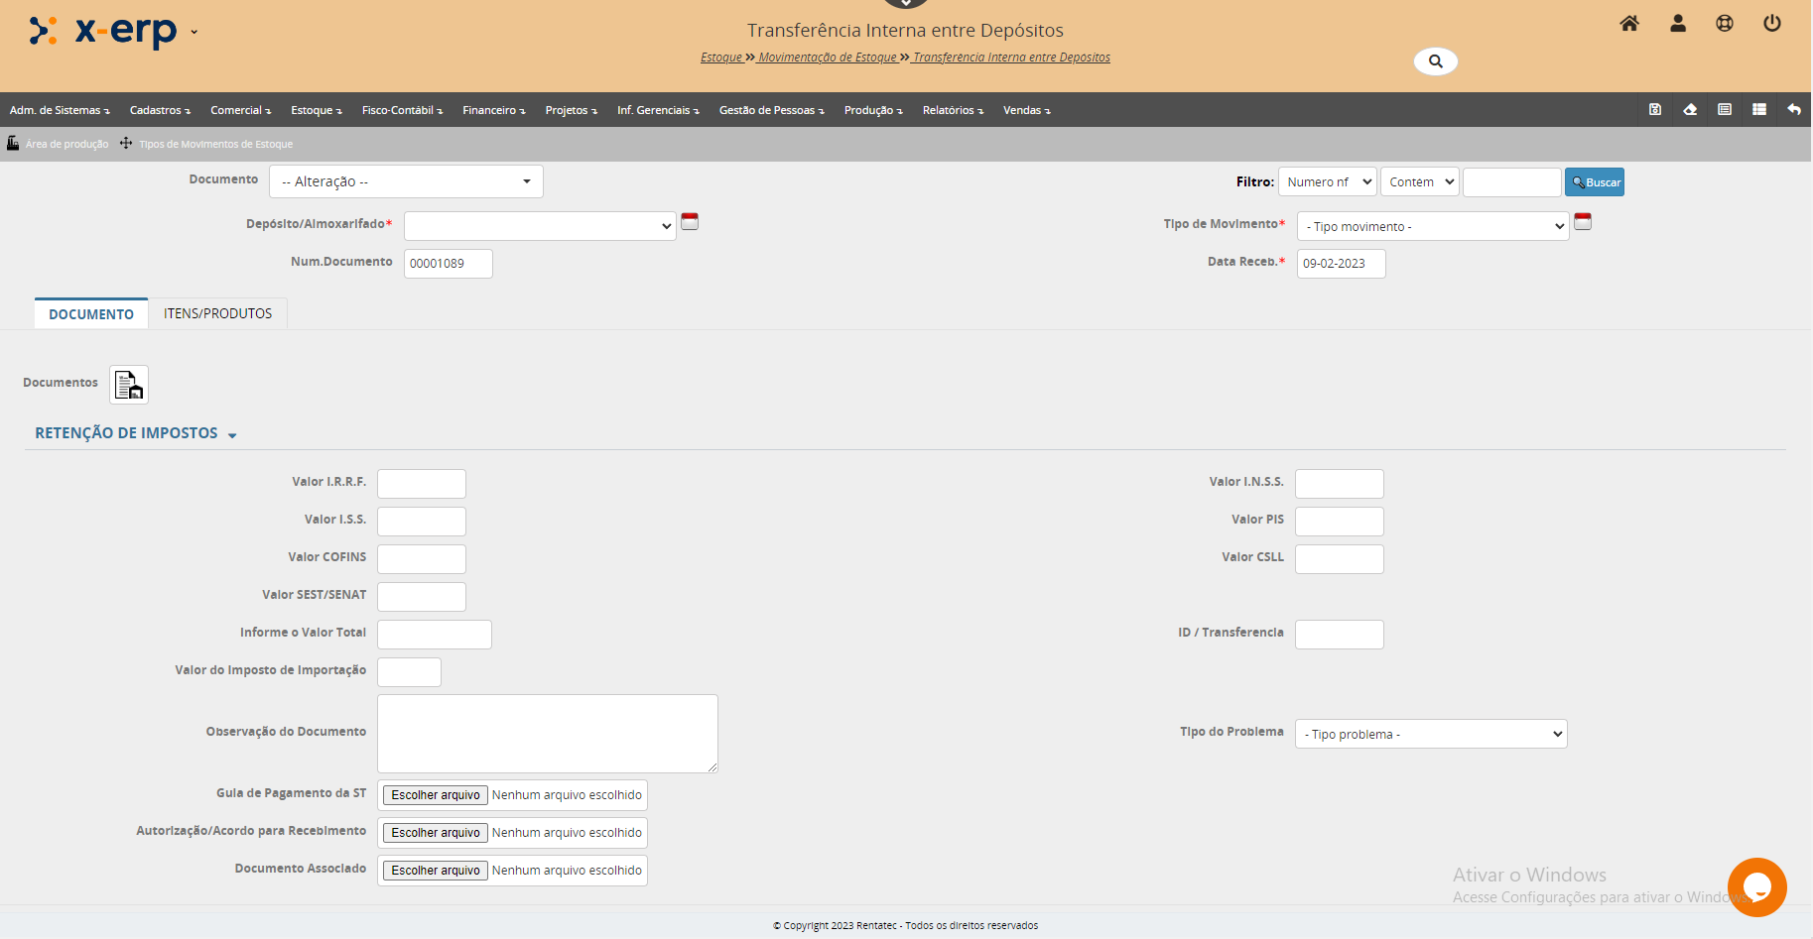This screenshot has height=939, width=1813.
Task: Open the Documento Alteração dropdown
Action: [406, 181]
